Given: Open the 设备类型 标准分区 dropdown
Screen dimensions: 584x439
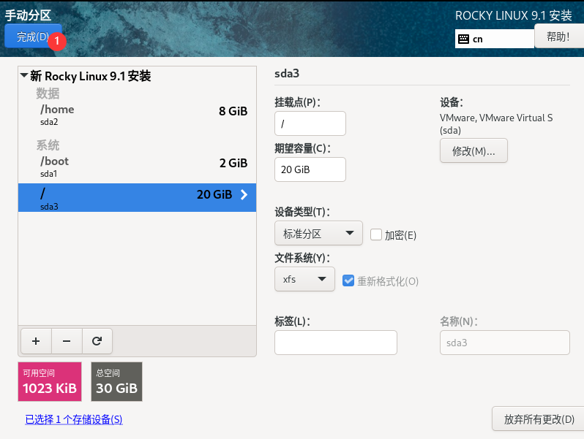Looking at the screenshot, I should click(318, 234).
